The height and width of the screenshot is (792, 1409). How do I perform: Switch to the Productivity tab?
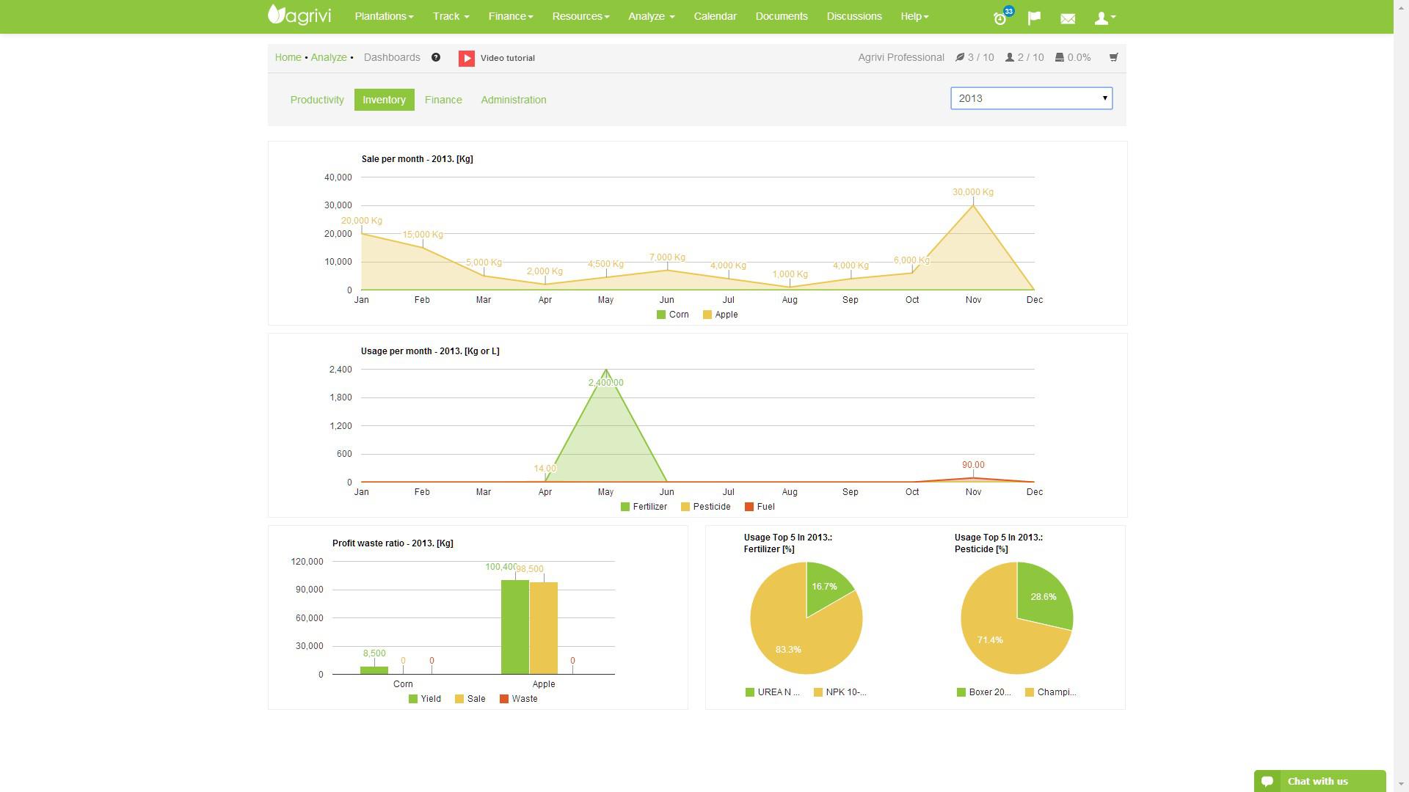(x=317, y=100)
